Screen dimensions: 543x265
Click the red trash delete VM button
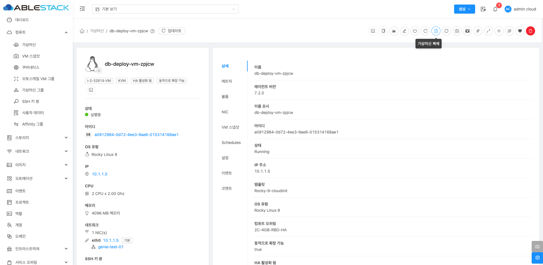pyautogui.click(x=530, y=31)
